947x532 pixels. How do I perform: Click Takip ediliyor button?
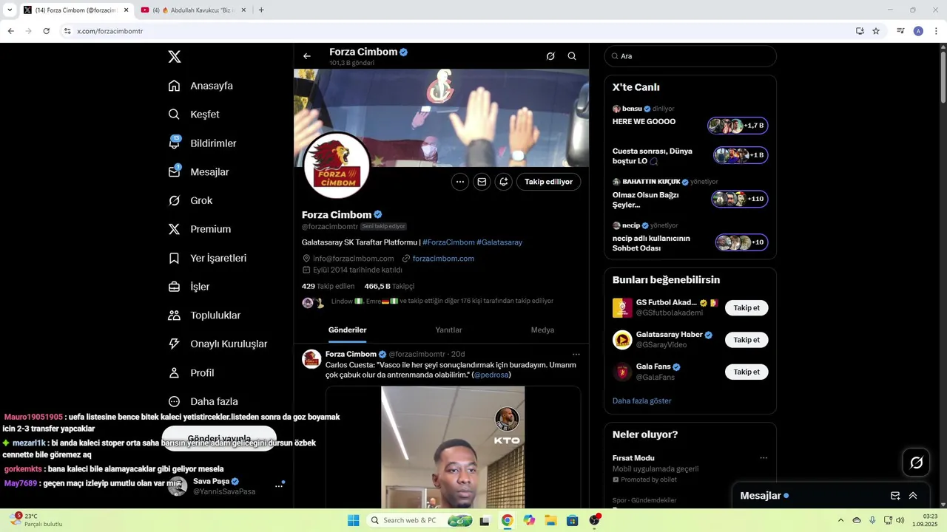tap(548, 182)
